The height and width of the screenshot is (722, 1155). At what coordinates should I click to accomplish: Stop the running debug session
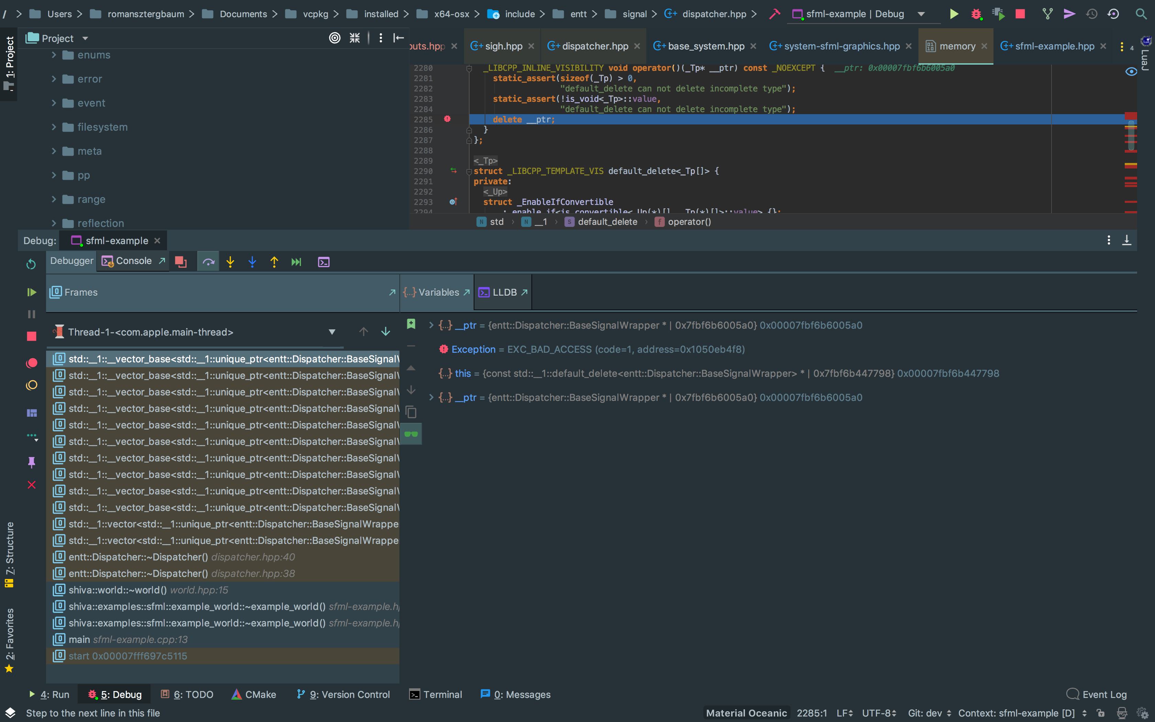click(x=1020, y=14)
